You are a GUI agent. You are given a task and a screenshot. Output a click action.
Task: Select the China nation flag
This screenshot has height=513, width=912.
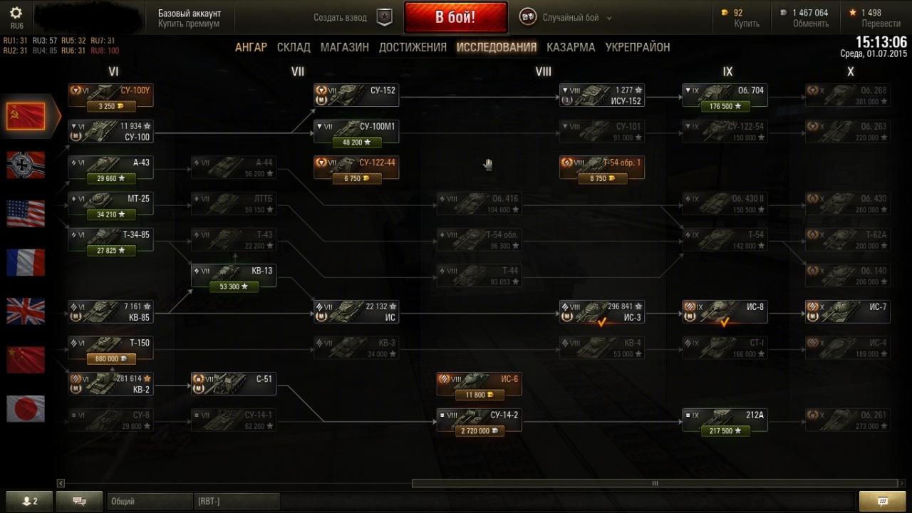(x=26, y=360)
